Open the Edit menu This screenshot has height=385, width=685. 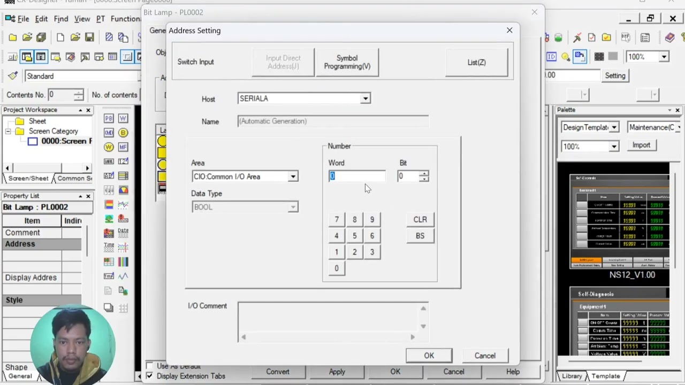click(x=41, y=19)
